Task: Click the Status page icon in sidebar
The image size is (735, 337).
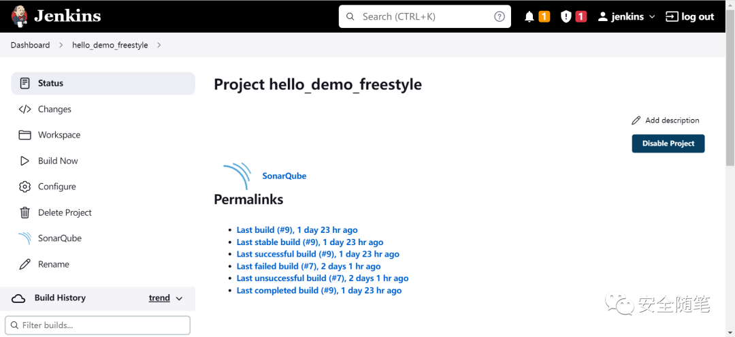Action: pyautogui.click(x=25, y=84)
